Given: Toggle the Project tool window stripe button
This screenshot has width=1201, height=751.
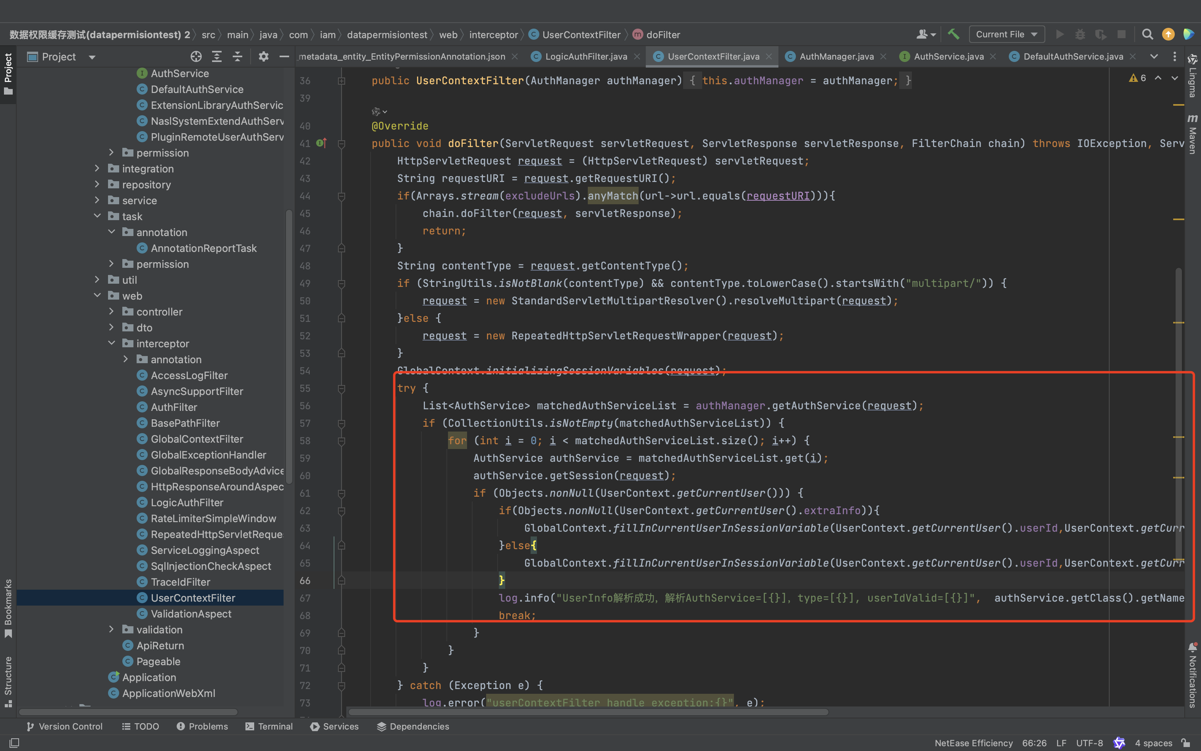Looking at the screenshot, I should coord(8,75).
